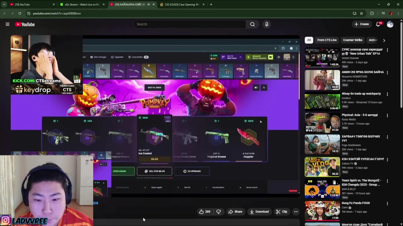Open YouTube notifications bell
This screenshot has width=403, height=226.
(378, 24)
